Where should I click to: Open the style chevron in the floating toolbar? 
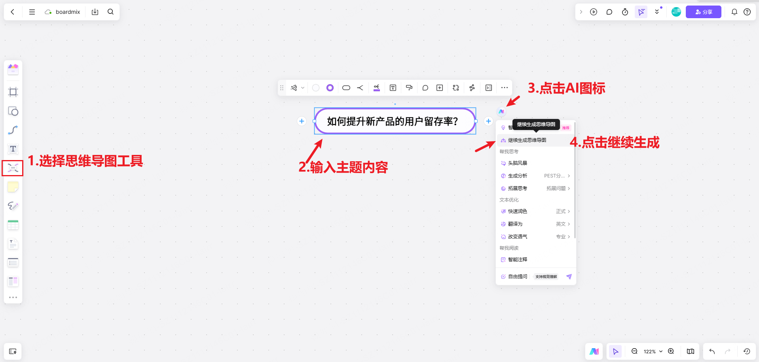tap(303, 88)
